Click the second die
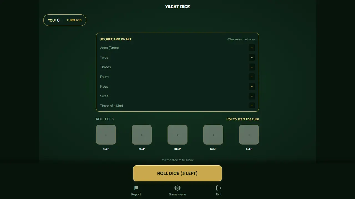 coord(142,135)
